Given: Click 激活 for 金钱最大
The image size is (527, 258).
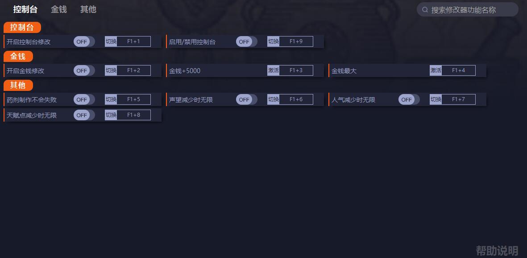Looking at the screenshot, I should (x=436, y=70).
